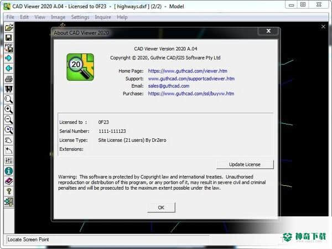Click the sales@guthcad.com email link
Screen dimensions: 332x249
[169, 86]
